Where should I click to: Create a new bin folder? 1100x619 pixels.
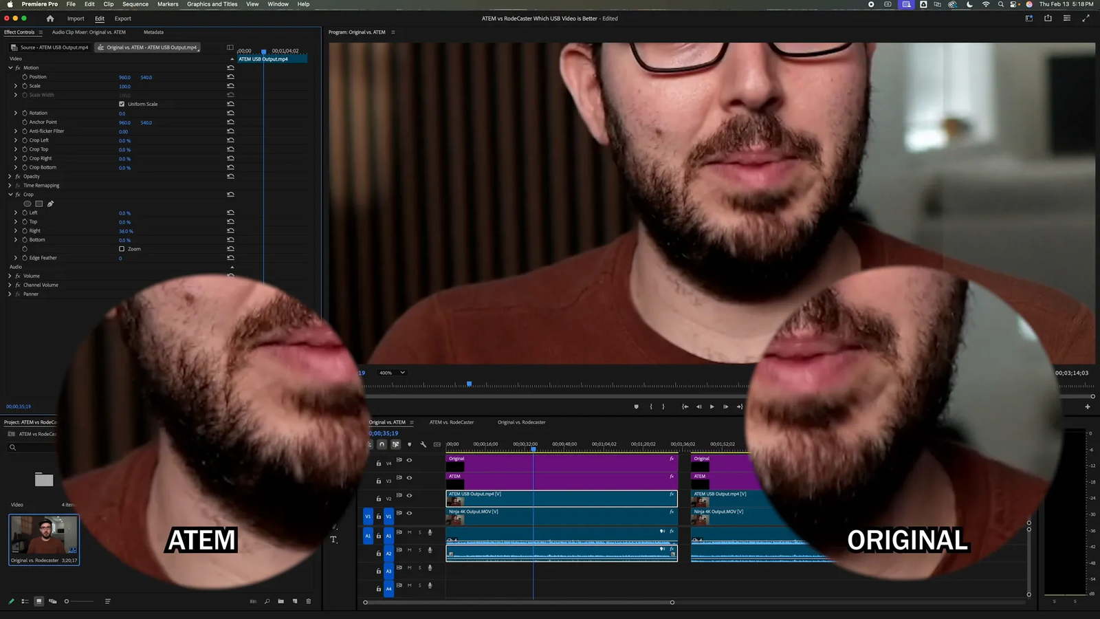click(x=280, y=601)
